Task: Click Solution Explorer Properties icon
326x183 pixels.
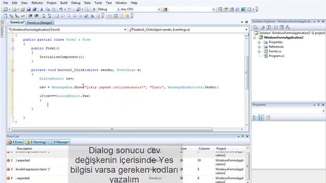Action: [x=255, y=27]
